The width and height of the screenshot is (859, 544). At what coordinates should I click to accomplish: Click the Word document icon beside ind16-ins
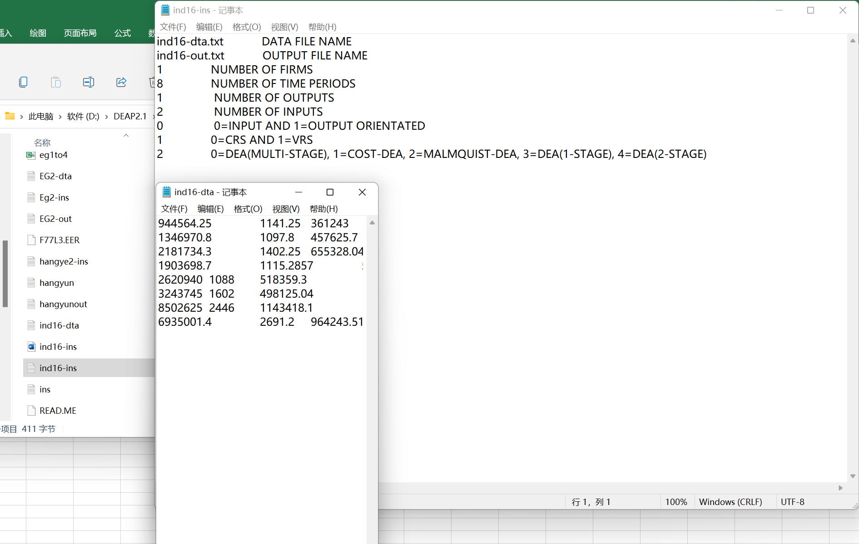[x=31, y=347]
